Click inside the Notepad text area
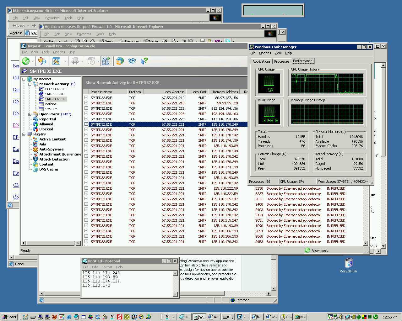The height and width of the screenshot is (321, 402). [x=127, y=284]
